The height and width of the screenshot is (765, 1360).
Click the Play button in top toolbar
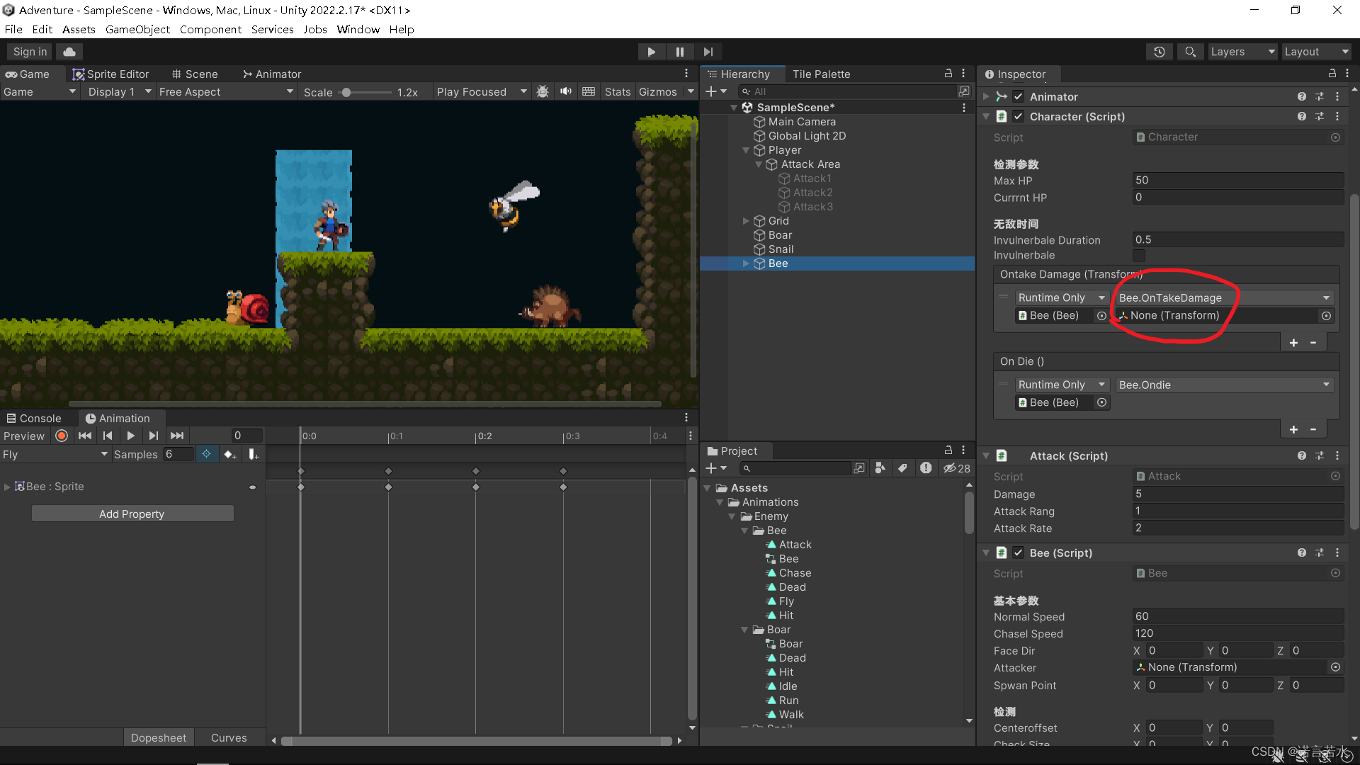coord(651,52)
